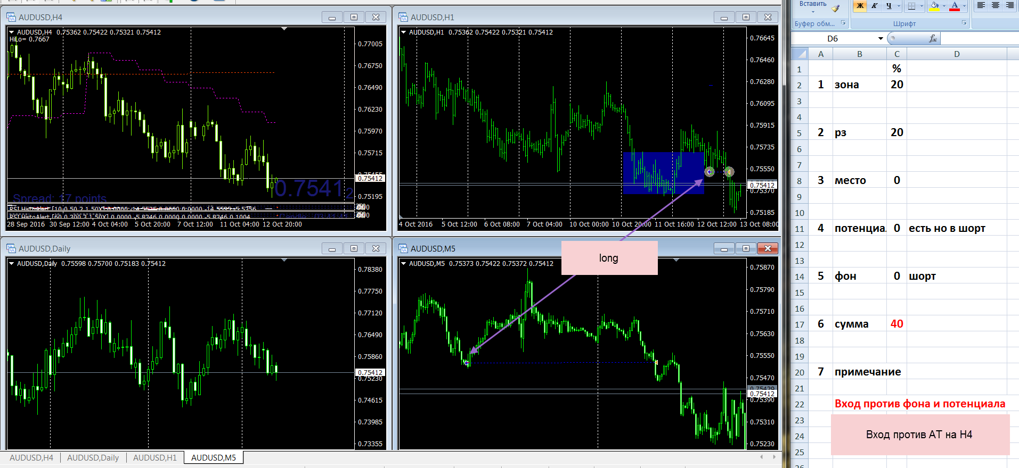Viewport: 1019px width, 468px height.
Task: Select column C header
Action: point(897,54)
